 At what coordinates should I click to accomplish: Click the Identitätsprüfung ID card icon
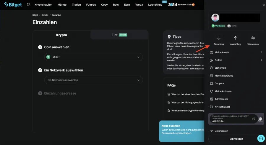coord(211,76)
